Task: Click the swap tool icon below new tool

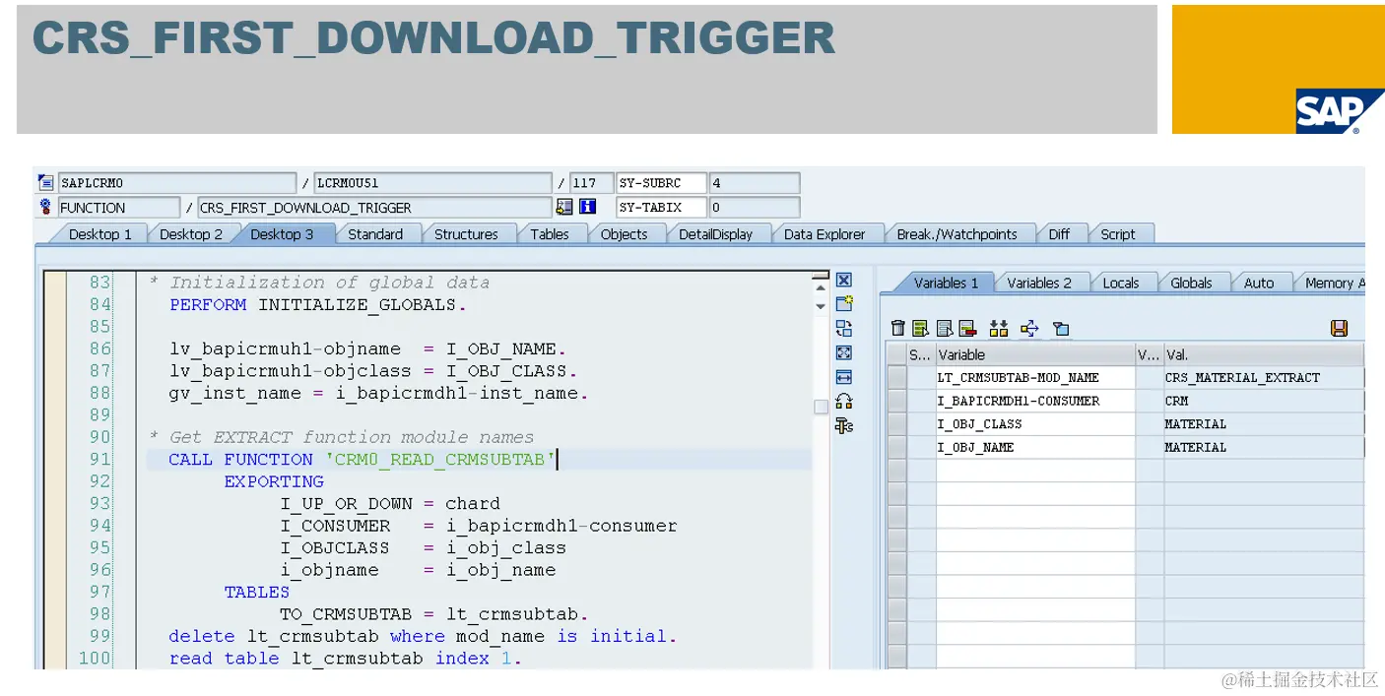Action: click(843, 329)
